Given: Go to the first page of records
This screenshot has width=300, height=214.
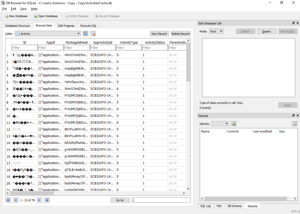Looking at the screenshot, I should [x=8, y=200].
